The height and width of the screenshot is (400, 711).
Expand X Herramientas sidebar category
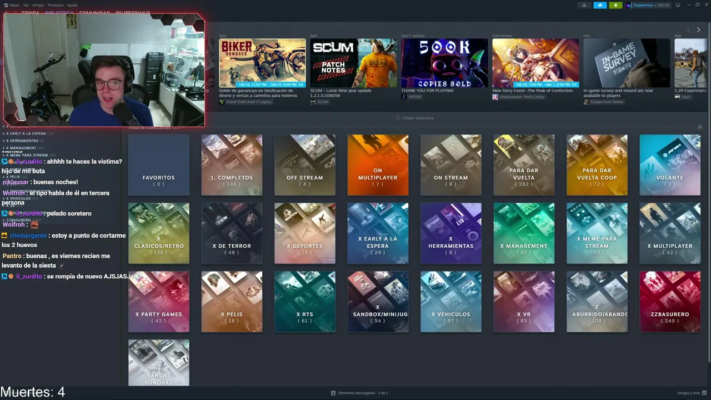coord(23,141)
